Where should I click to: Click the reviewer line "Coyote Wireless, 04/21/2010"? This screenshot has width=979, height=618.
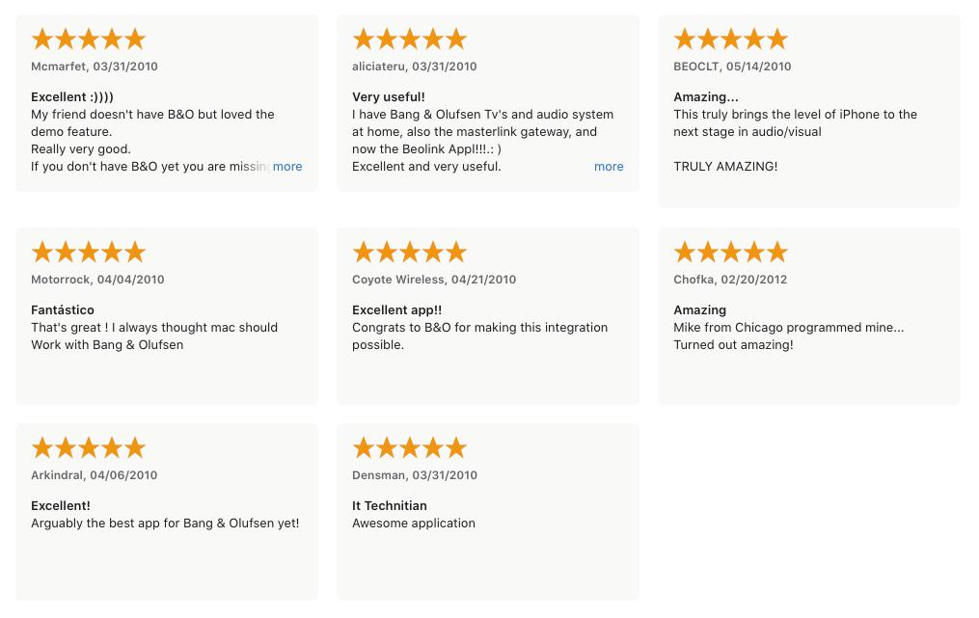434,280
